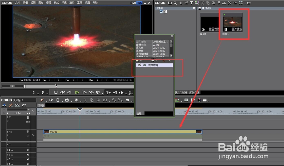Toggle video mute on track 2 V
The width and height of the screenshot is (284, 166).
[x=28, y=117]
